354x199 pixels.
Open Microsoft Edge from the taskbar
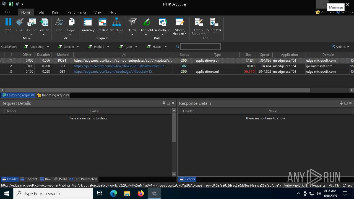[x=114, y=193]
